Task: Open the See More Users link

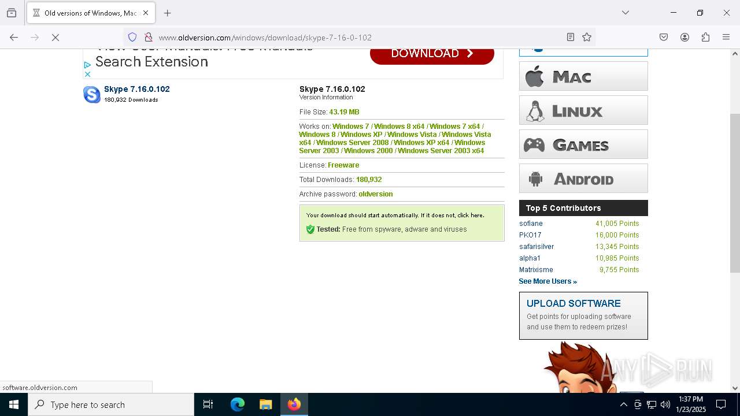Action: click(x=547, y=281)
